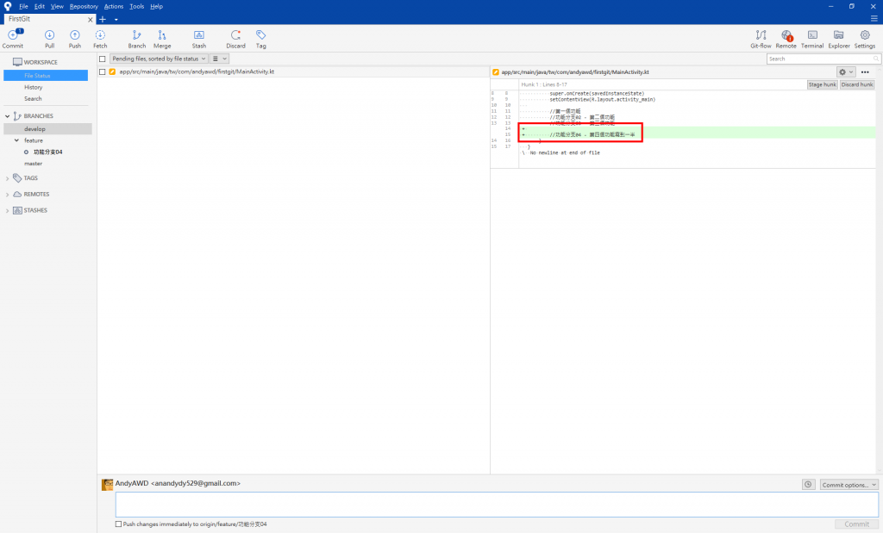Toggle the stage all files checkbox

coord(102,59)
